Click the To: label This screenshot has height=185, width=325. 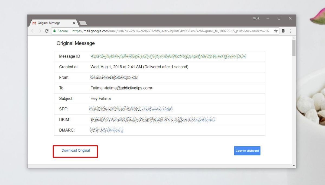point(62,88)
